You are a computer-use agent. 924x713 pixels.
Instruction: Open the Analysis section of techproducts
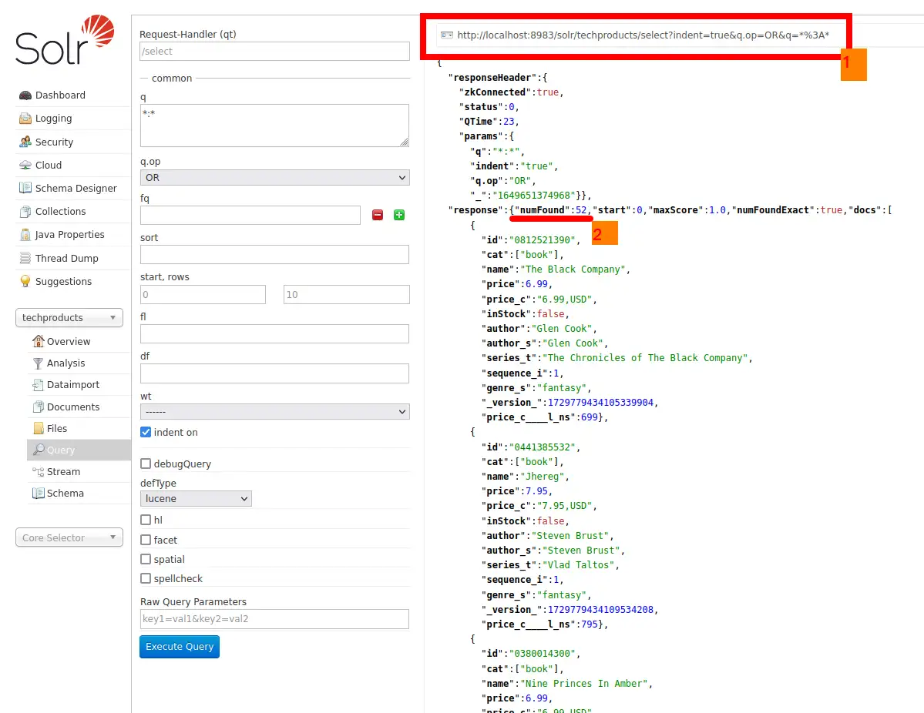(x=66, y=363)
